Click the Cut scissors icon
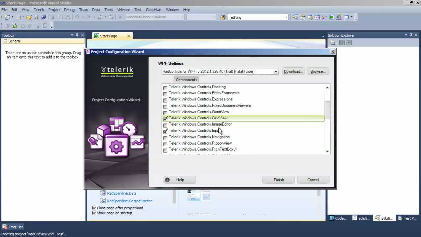 (x=53, y=17)
